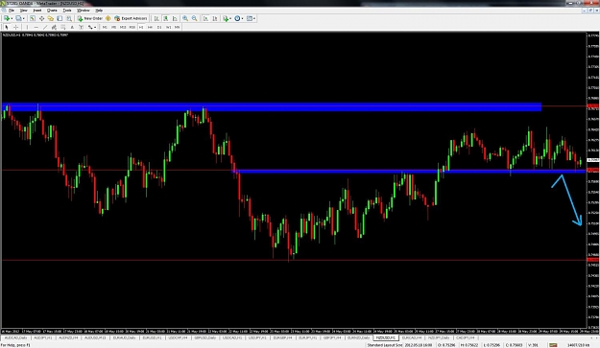Click 'Standard Layout' profile name in status bar

384,345
